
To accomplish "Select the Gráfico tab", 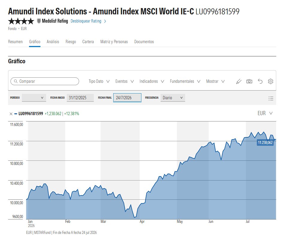I will 34,42.
